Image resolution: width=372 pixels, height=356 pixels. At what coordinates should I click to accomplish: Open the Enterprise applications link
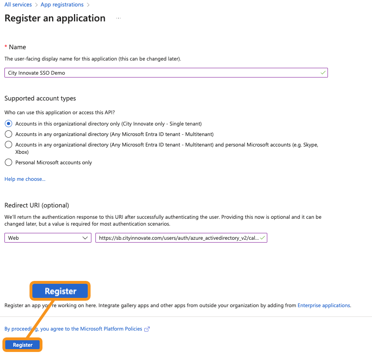pos(324,306)
